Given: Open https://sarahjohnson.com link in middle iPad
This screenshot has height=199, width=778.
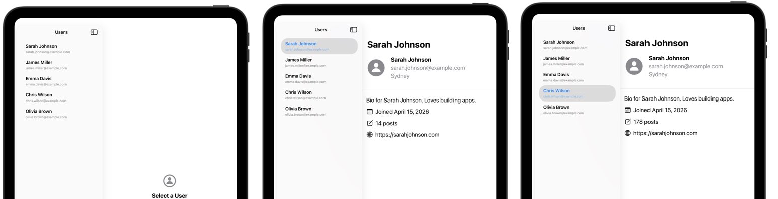Looking at the screenshot, I should click(408, 135).
